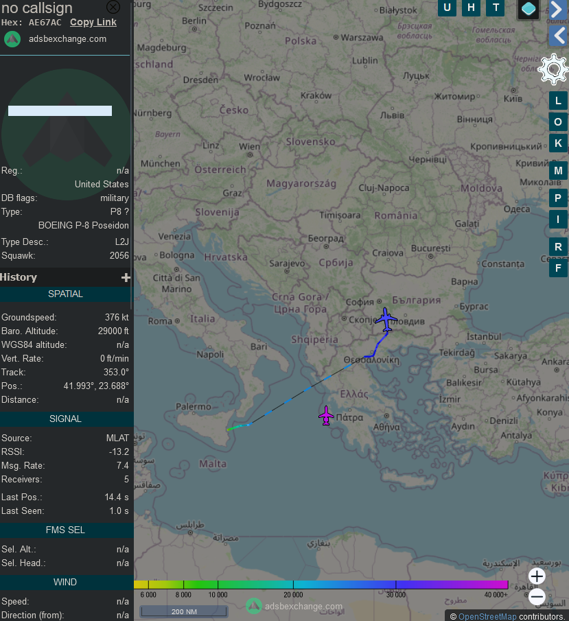Click the squawk value 2056
The image size is (569, 621).
coord(119,255)
